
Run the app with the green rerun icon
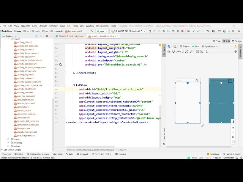(150, 31)
